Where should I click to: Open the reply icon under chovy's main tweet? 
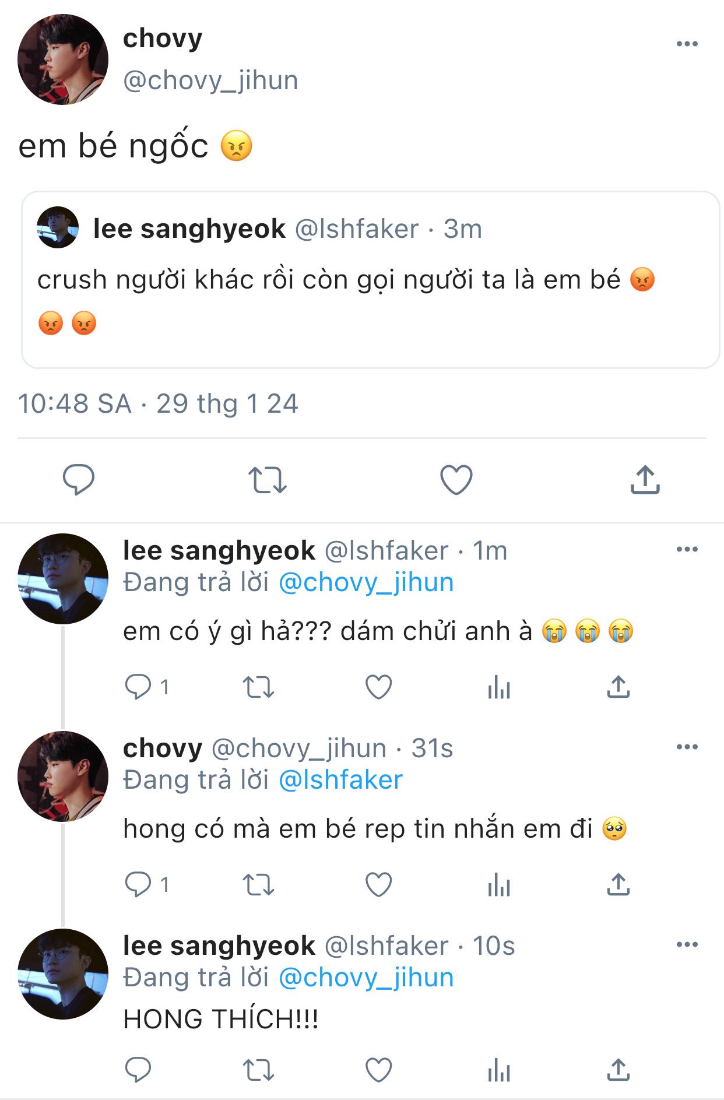click(78, 480)
